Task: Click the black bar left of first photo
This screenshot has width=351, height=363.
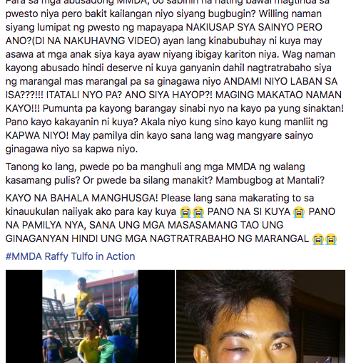Action: [x=24, y=316]
